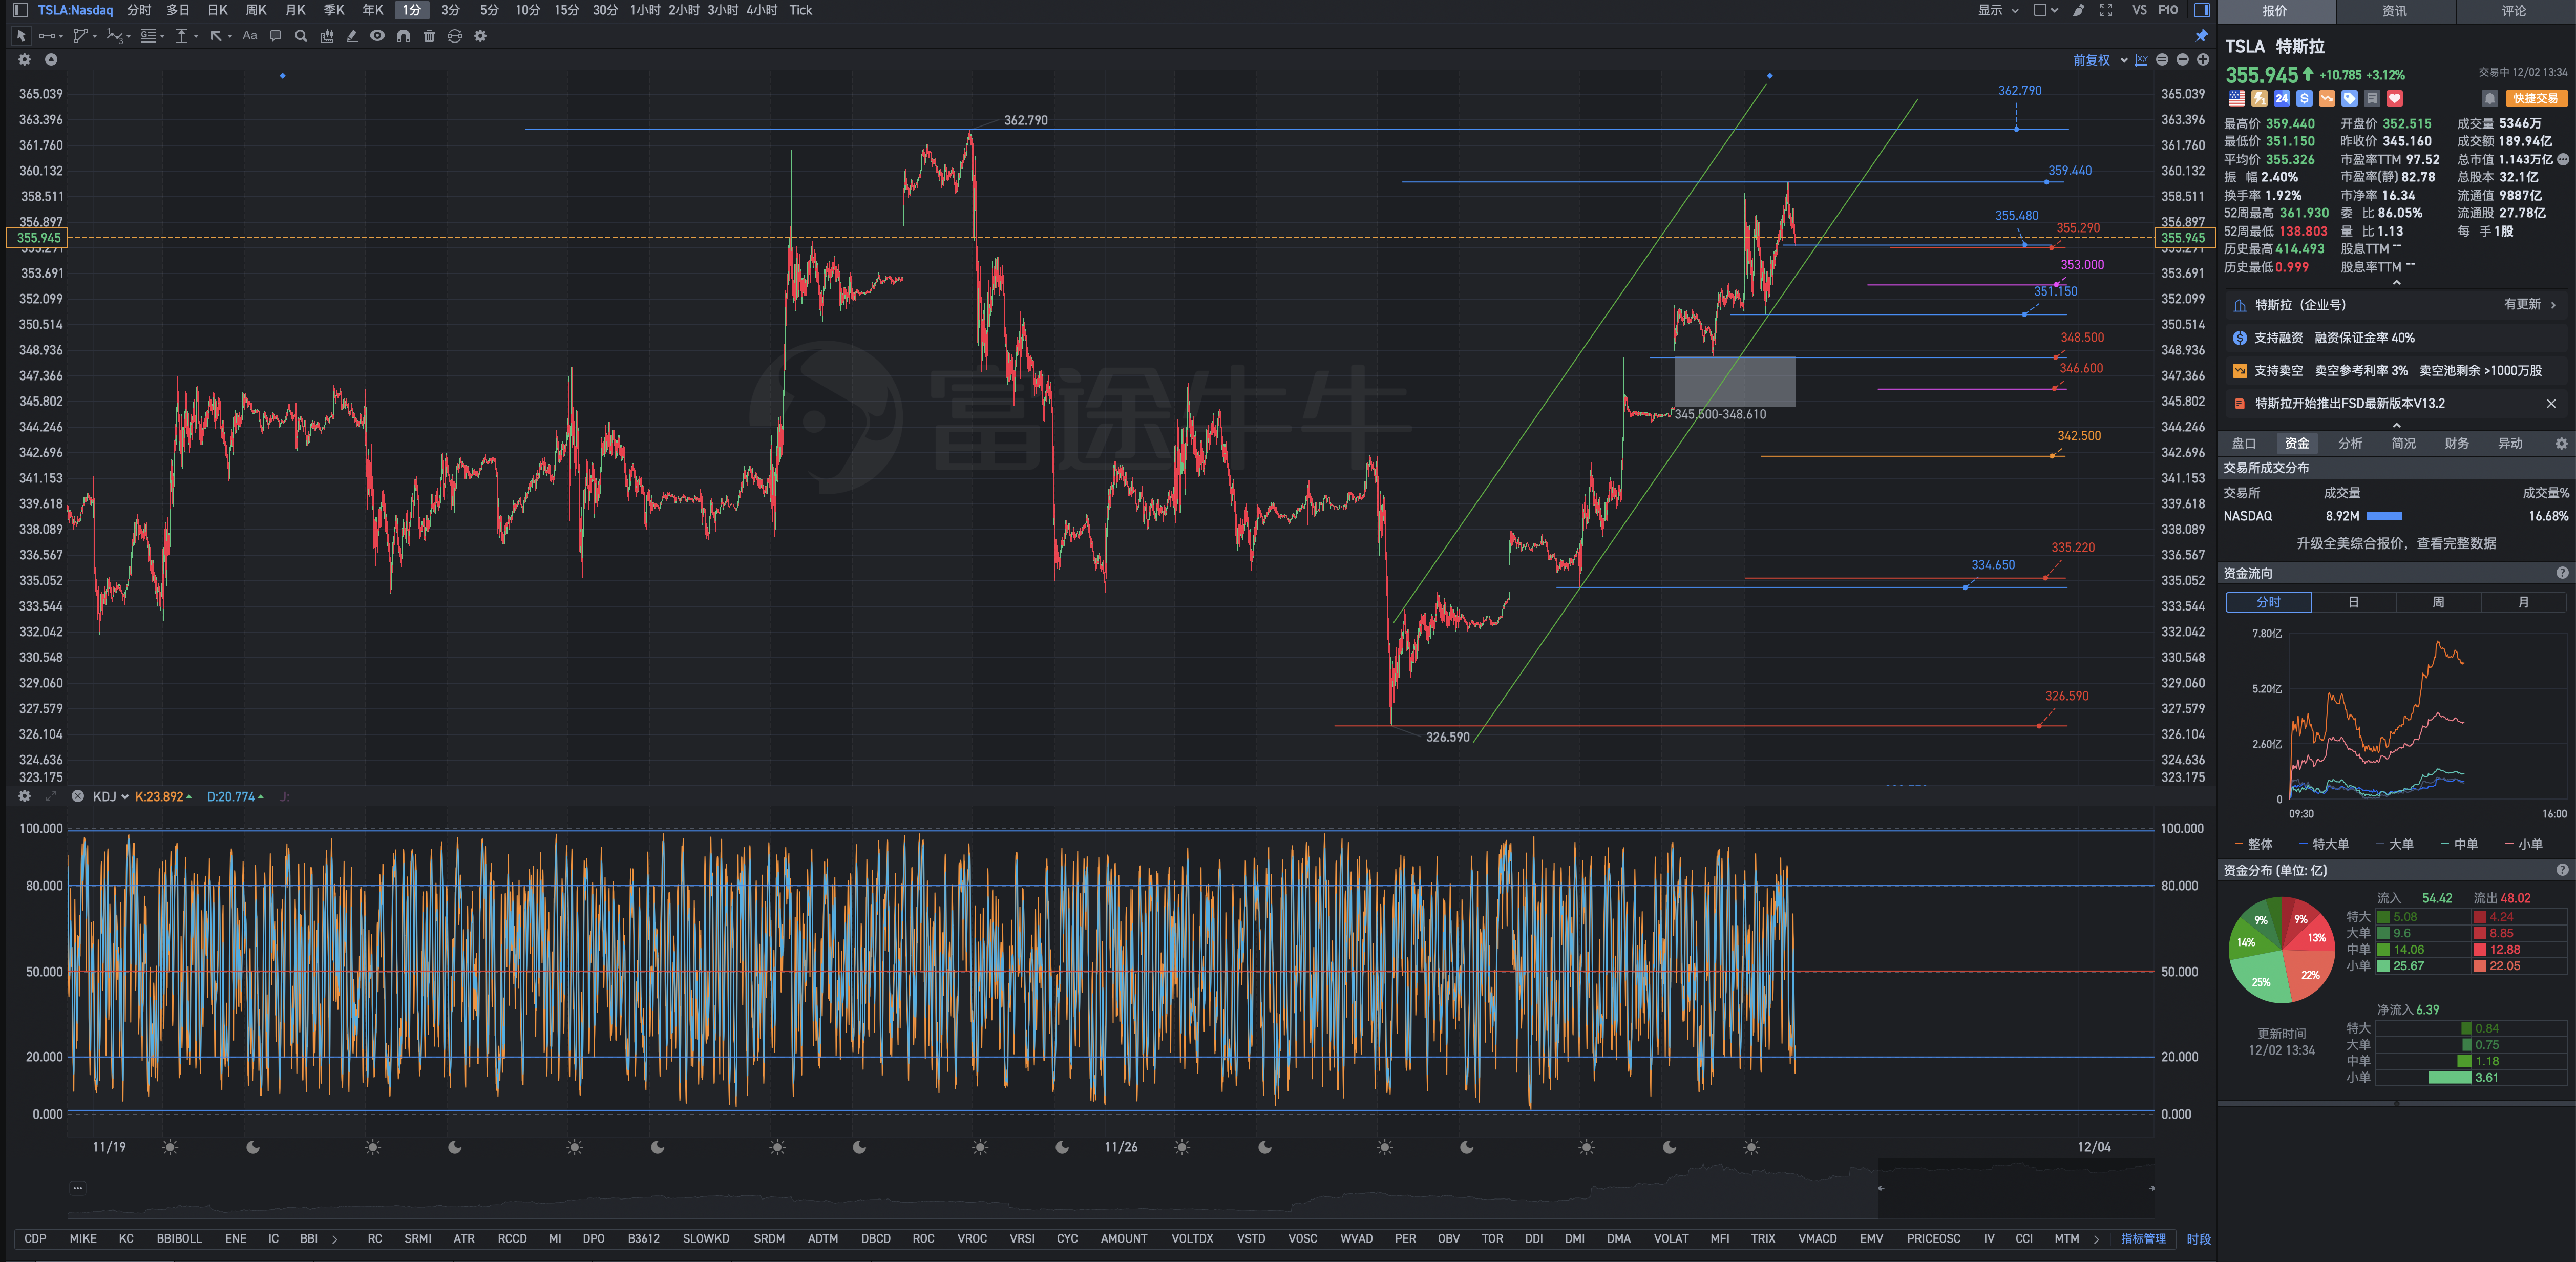The image size is (2576, 1262).
Task: Expand the line drawing tool dropdown arrow
Action: [61, 37]
